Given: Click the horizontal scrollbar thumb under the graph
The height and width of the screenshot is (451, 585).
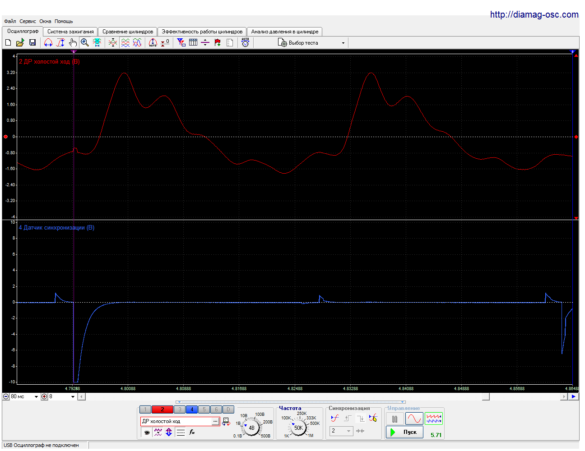Looking at the screenshot, I should (x=486, y=397).
